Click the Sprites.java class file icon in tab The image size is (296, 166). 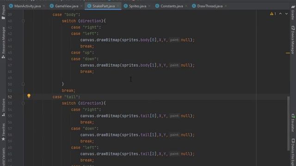pos(126,6)
